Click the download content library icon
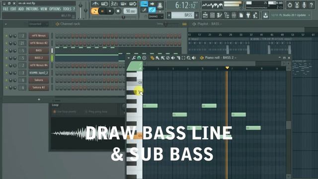The width and height of the screenshot is (318, 179). [x=265, y=15]
